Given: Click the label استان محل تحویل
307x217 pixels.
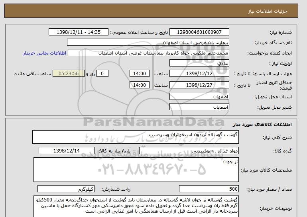Looking at the screenshot, I should tap(273, 97).
